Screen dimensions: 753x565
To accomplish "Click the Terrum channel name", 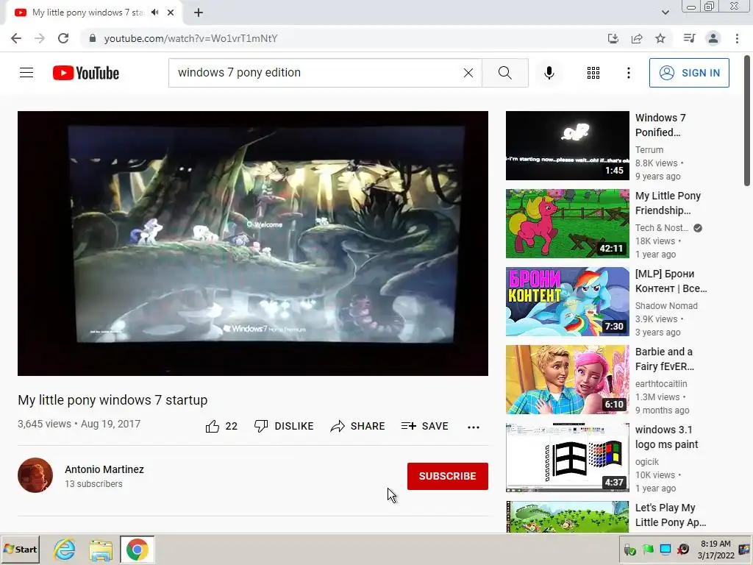I will click(x=649, y=150).
